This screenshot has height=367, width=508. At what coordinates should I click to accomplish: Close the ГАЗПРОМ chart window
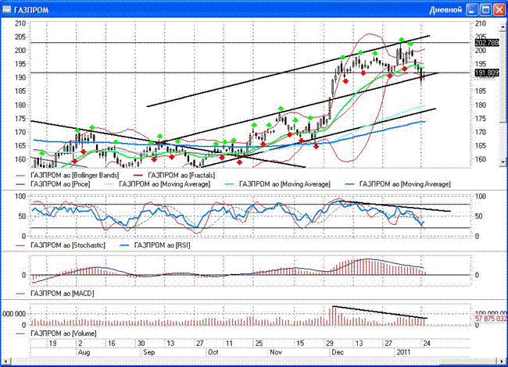499,10
